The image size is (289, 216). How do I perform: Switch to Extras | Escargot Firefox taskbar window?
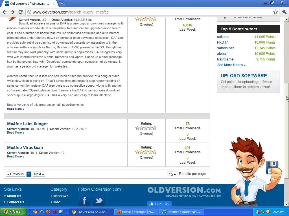pyautogui.click(x=136, y=212)
